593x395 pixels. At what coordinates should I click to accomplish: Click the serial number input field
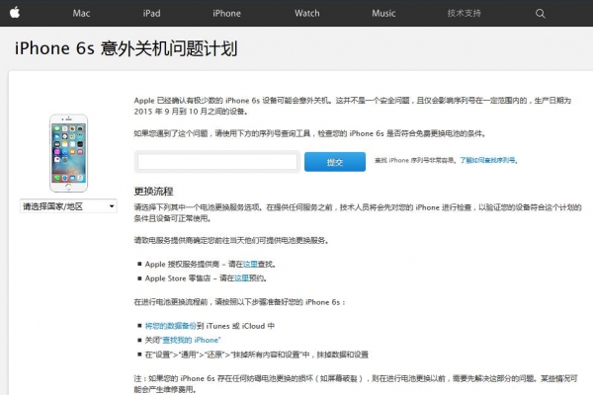point(217,162)
